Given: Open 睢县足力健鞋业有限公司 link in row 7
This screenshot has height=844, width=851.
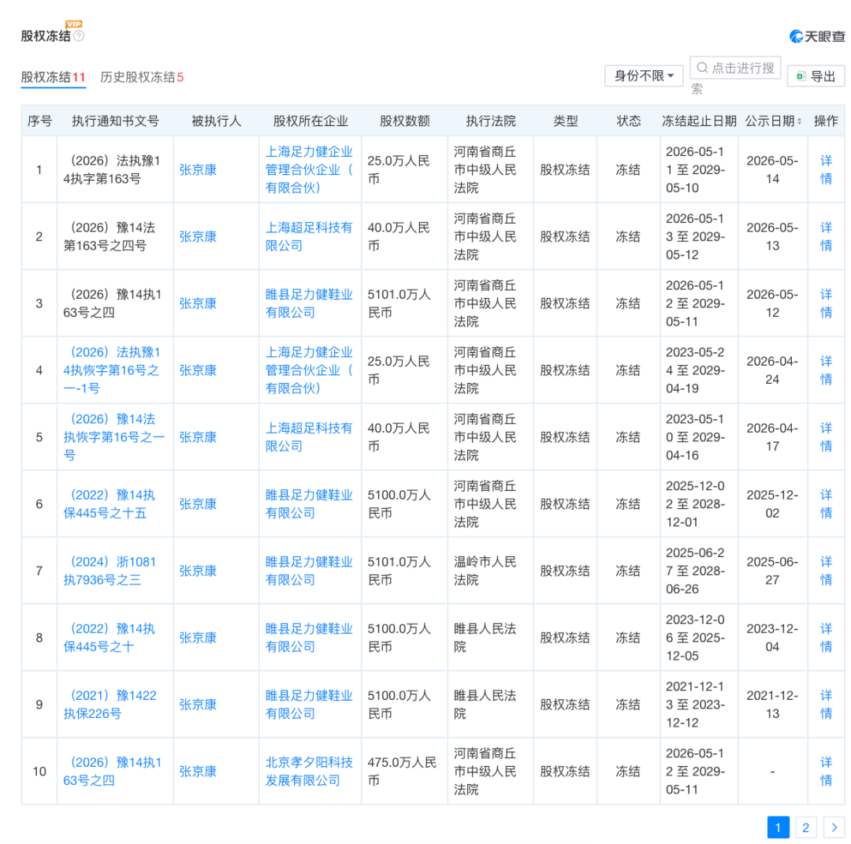Looking at the screenshot, I should [309, 571].
